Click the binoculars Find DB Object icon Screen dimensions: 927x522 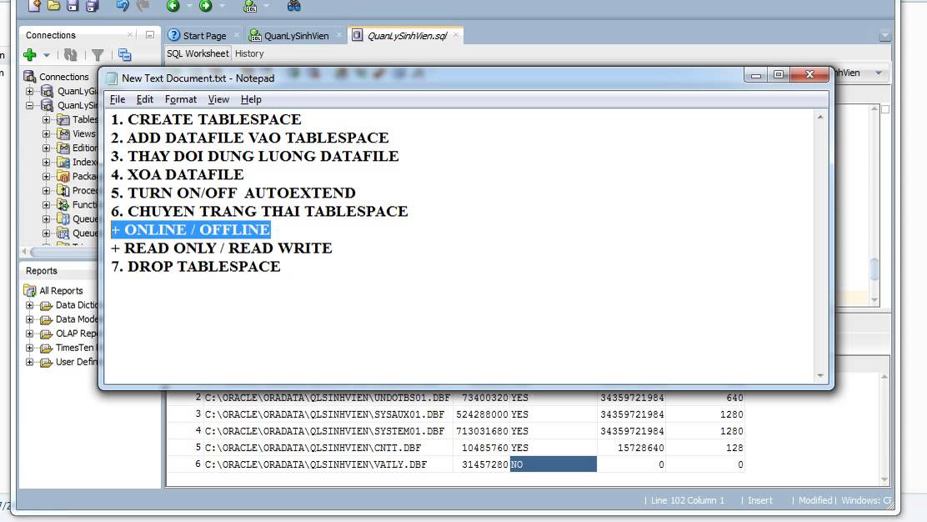(x=293, y=6)
